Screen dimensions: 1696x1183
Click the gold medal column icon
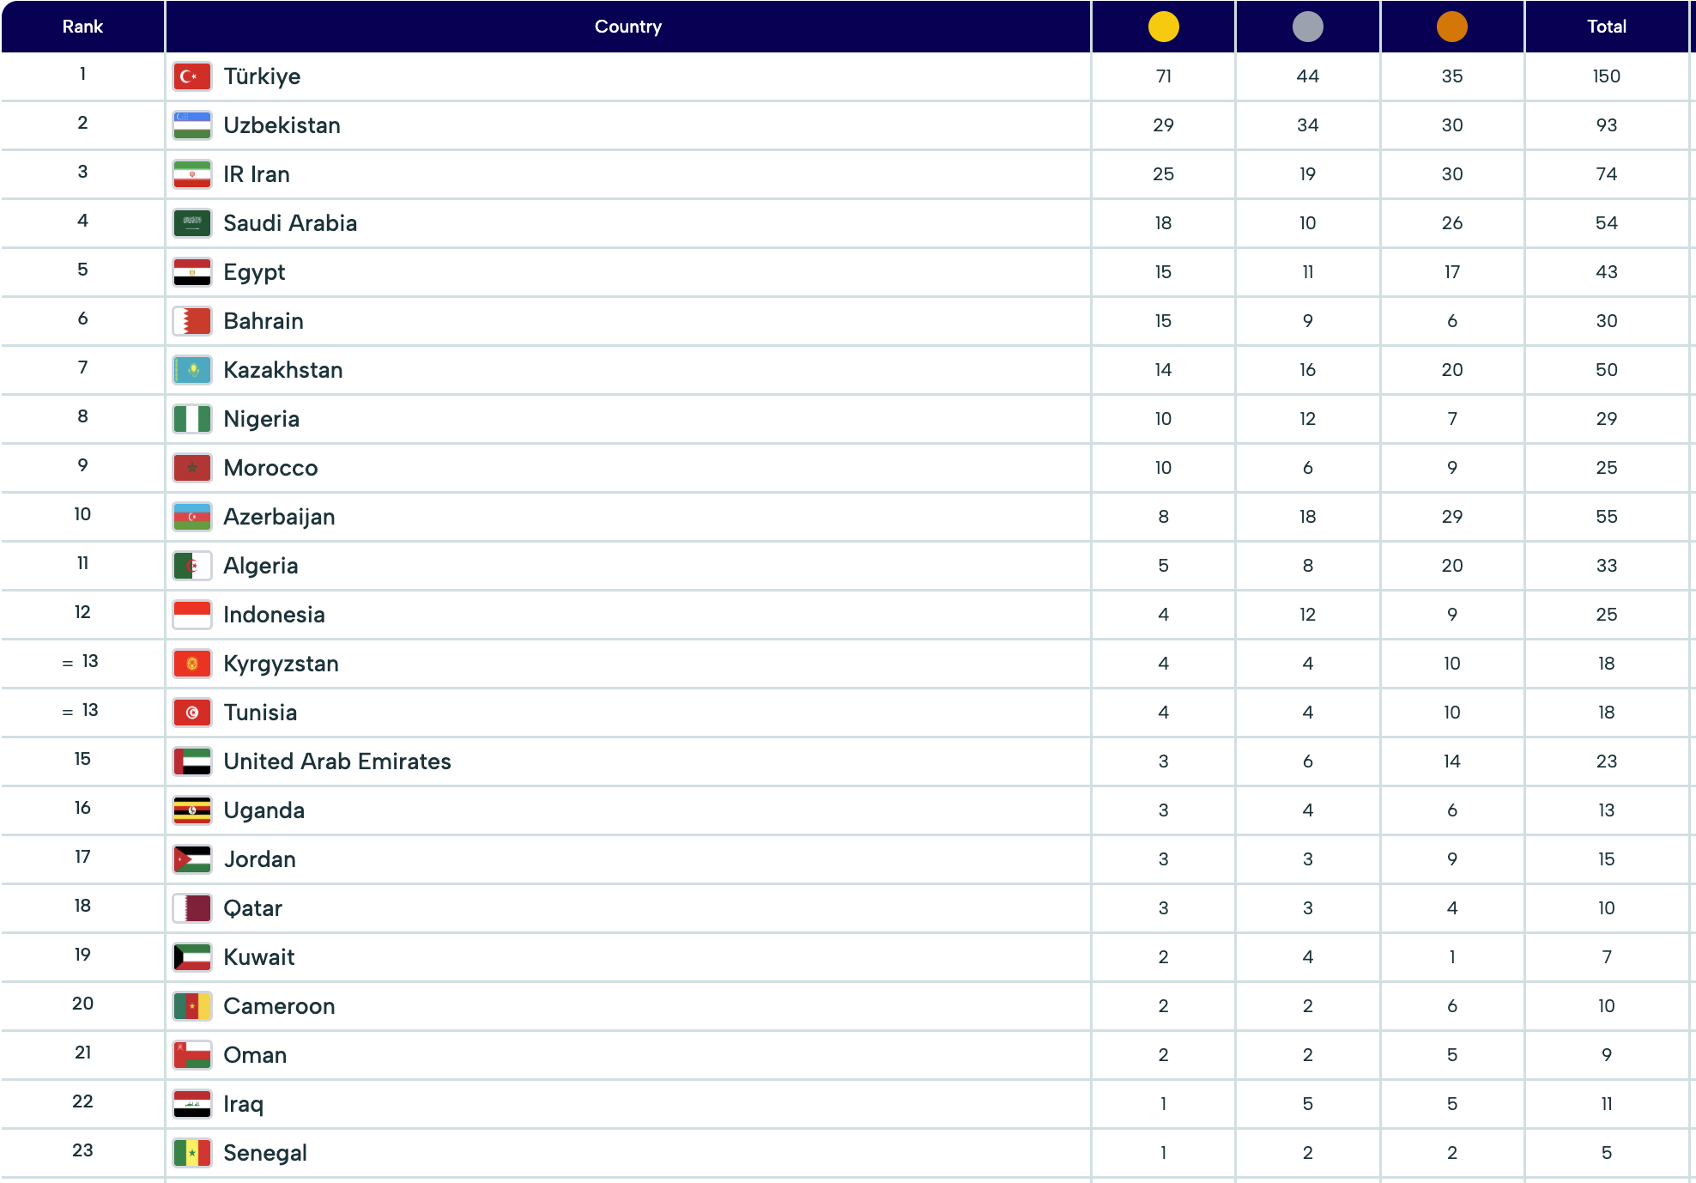(x=1163, y=27)
